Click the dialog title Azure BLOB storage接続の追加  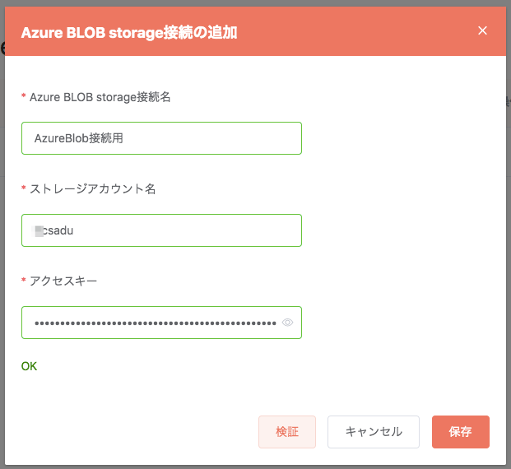coord(129,33)
